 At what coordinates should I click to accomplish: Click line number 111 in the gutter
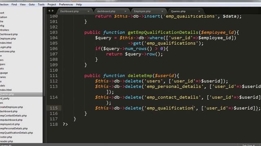[x=53, y=76]
